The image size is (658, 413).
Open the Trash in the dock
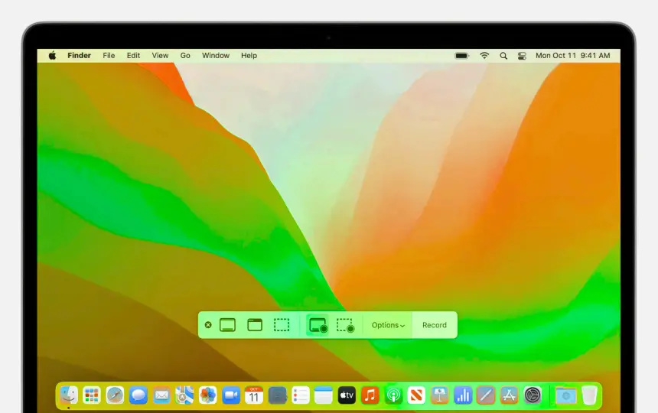click(588, 395)
